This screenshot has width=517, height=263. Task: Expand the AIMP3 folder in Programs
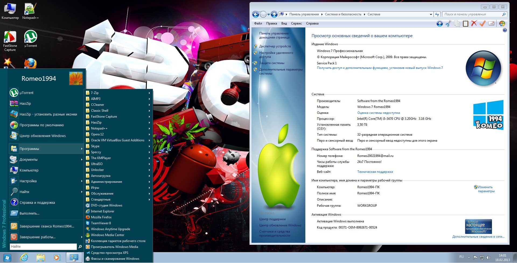click(118, 99)
